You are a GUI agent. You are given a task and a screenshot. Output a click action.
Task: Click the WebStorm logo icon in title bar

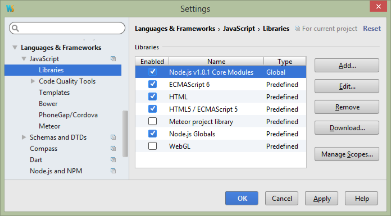click(x=10, y=8)
